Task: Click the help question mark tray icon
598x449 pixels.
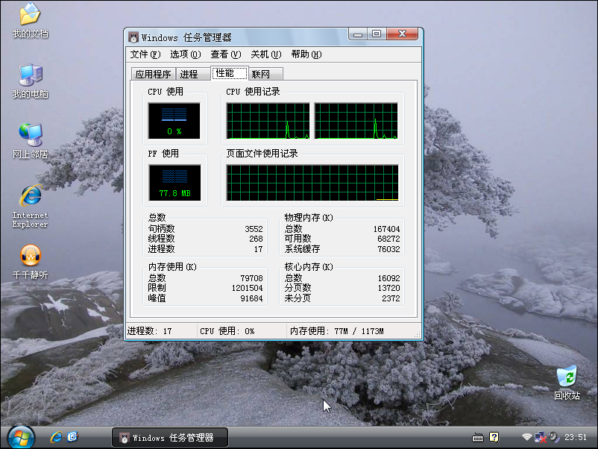Action: [x=494, y=437]
